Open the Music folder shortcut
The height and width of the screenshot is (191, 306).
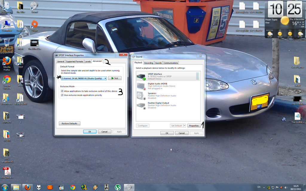pos(21,44)
